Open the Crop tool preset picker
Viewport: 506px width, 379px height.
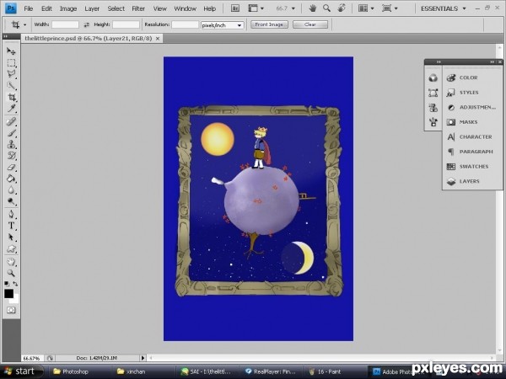point(24,25)
